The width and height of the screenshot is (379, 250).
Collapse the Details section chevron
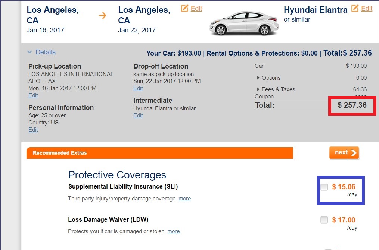click(29, 52)
